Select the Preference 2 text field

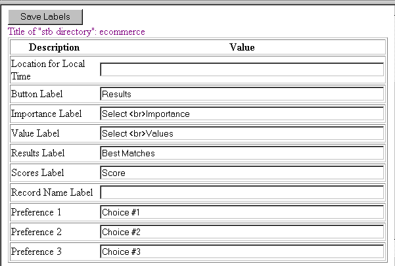click(241, 232)
